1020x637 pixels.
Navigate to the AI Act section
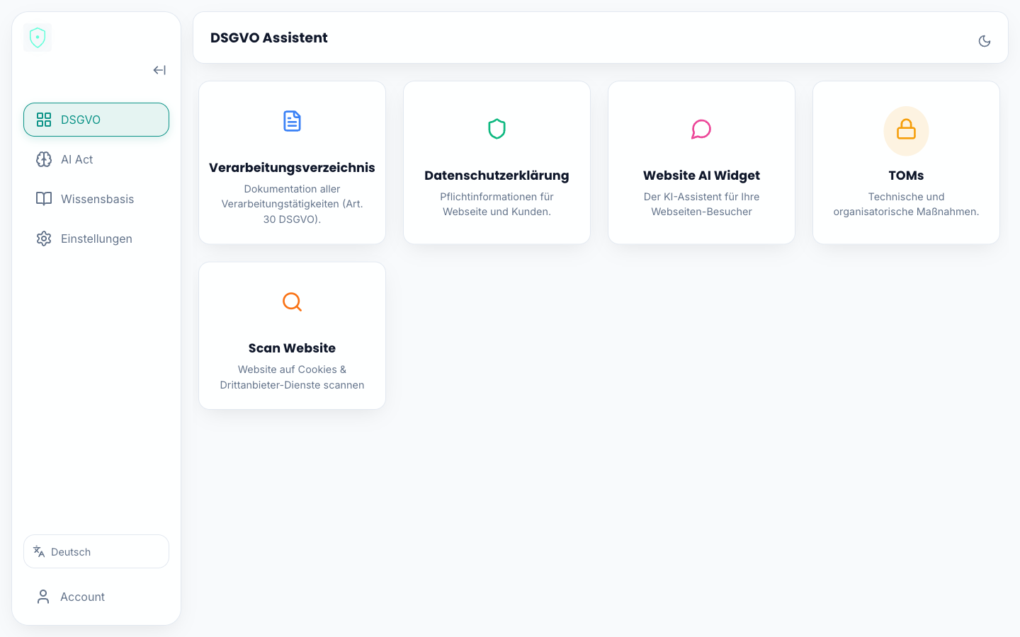(96, 159)
